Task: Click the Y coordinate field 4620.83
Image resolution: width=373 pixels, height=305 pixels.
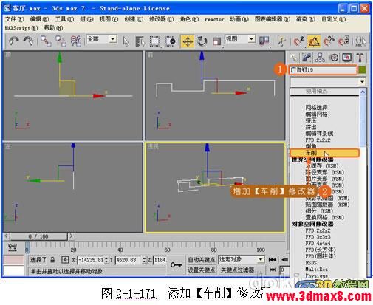Action: (128, 260)
